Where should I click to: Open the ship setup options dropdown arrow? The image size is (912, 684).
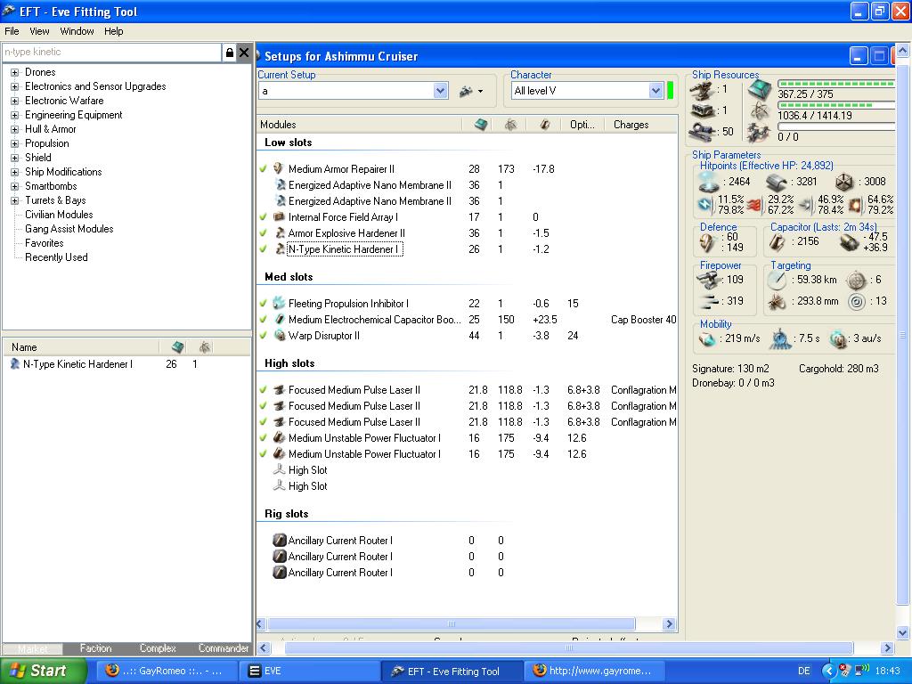[480, 92]
